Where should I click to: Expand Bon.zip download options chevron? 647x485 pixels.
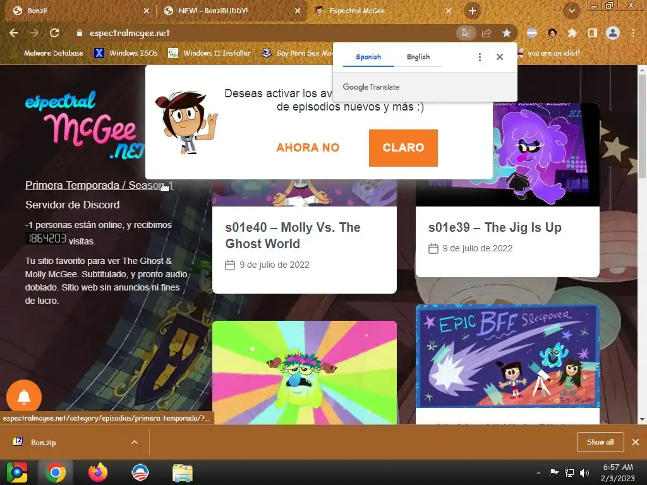pos(135,442)
